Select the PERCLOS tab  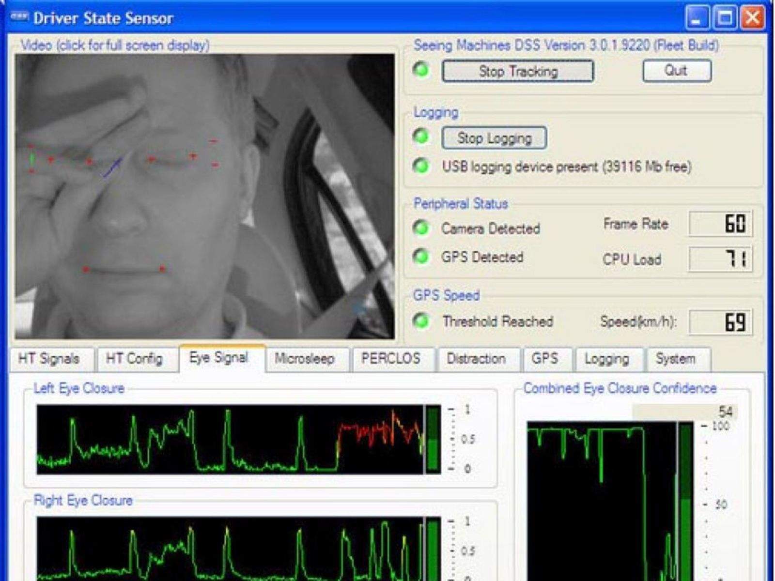(390, 359)
